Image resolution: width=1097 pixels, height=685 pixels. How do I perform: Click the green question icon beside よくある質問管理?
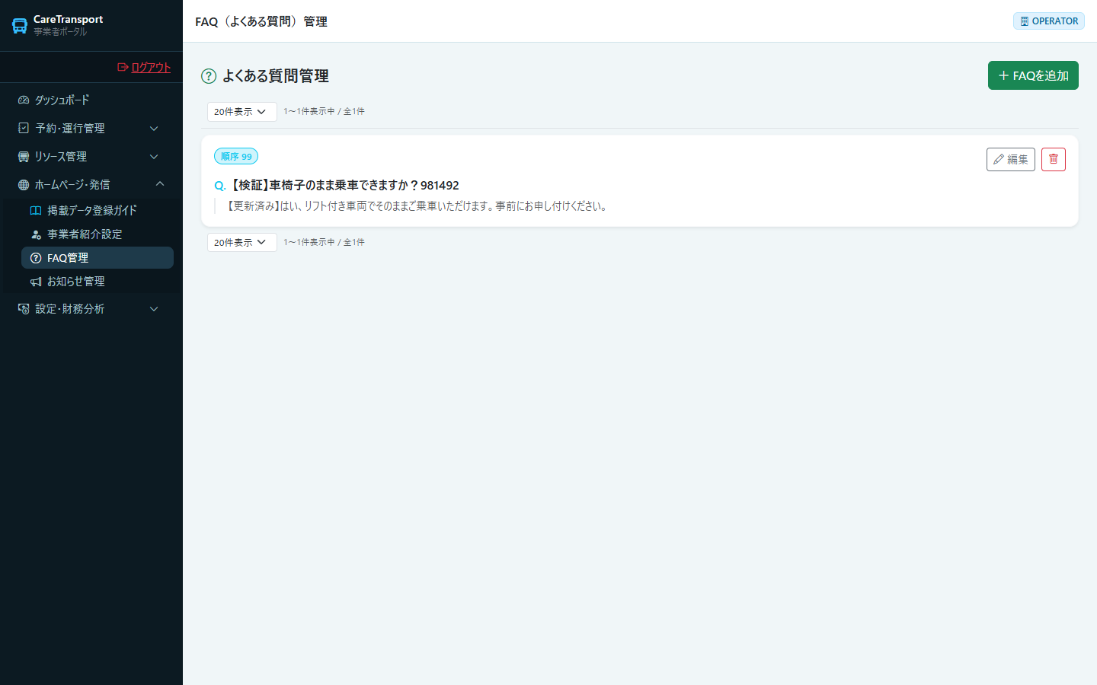point(209,76)
